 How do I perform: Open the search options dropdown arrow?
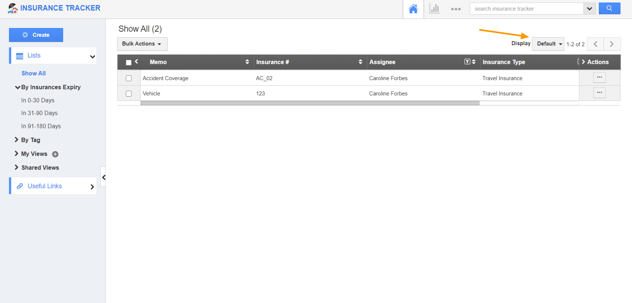(589, 9)
